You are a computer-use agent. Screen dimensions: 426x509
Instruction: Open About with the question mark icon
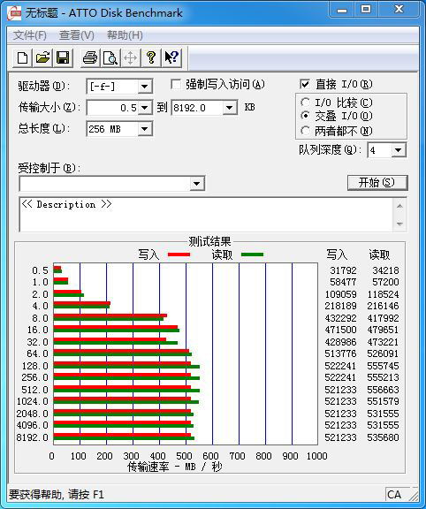pos(150,58)
